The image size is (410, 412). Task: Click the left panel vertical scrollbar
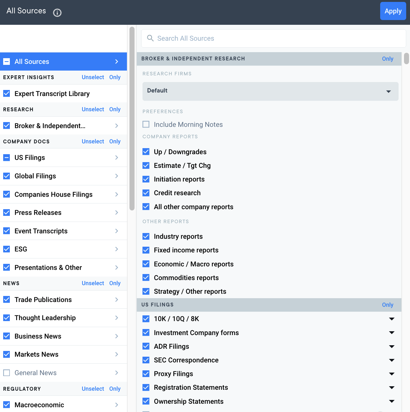132,118
